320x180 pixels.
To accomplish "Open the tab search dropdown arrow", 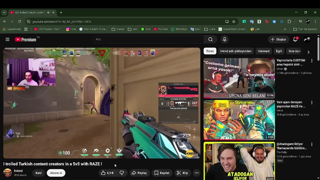I will (x=4, y=12).
